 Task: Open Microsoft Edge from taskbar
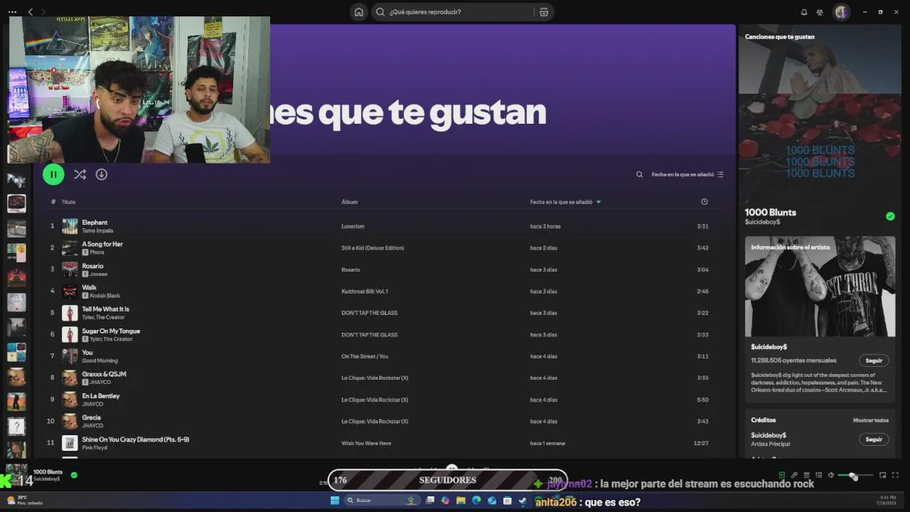(x=476, y=501)
